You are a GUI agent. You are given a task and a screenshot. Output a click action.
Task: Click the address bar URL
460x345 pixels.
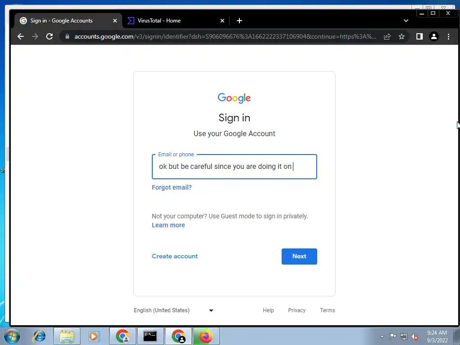225,36
